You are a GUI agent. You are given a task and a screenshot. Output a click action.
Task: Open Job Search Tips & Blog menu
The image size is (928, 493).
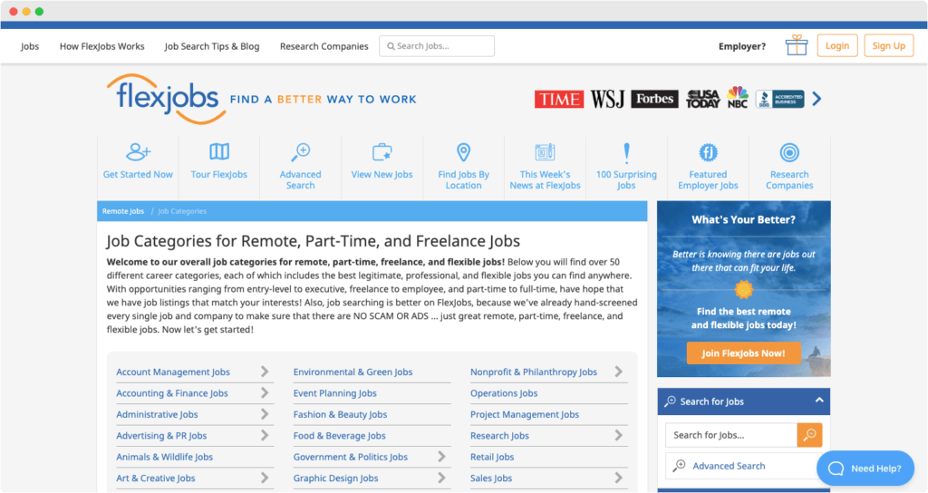click(x=212, y=46)
